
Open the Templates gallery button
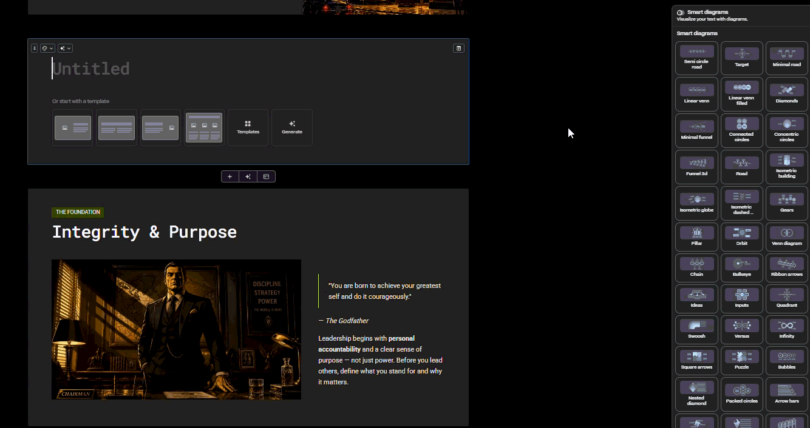(x=248, y=128)
